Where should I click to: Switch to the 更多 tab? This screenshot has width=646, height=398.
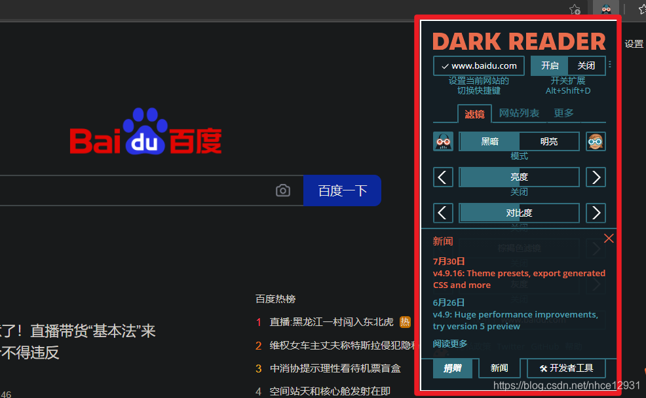(x=563, y=113)
